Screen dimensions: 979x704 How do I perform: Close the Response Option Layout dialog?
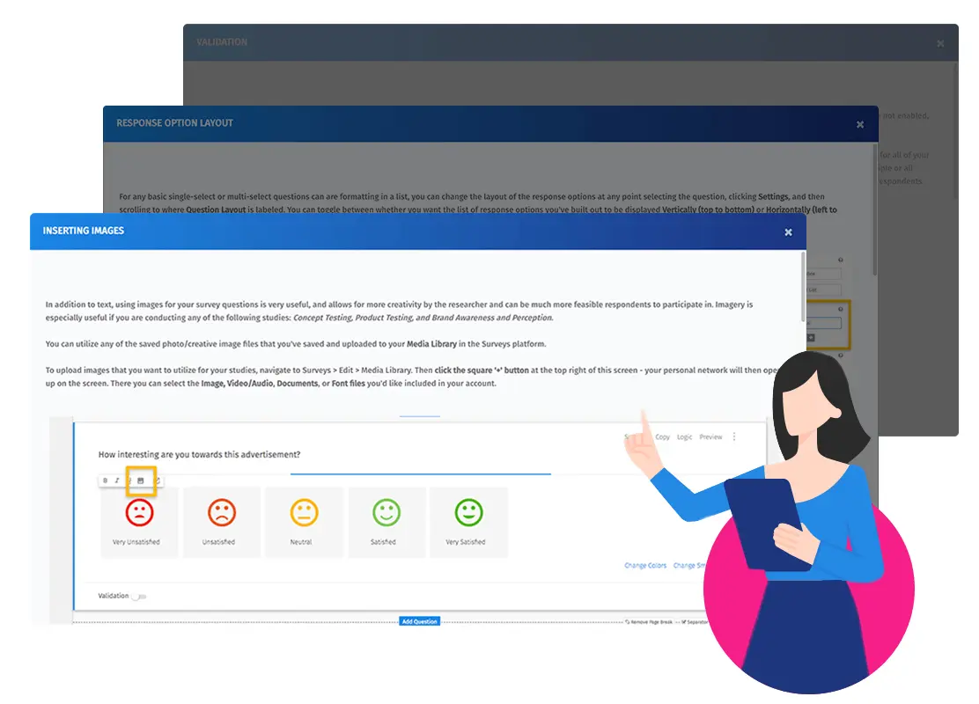(x=860, y=125)
